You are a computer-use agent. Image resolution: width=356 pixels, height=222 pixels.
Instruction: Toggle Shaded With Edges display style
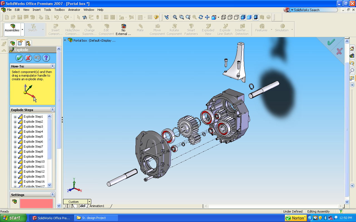243,17
